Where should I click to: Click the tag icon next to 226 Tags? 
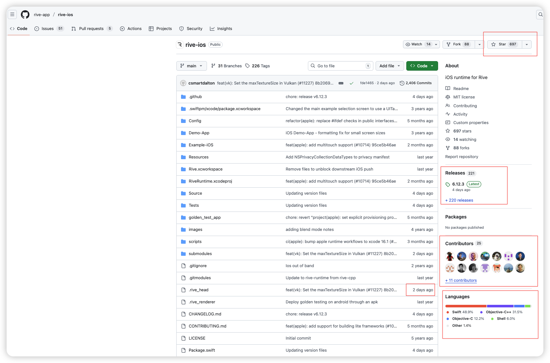click(248, 66)
